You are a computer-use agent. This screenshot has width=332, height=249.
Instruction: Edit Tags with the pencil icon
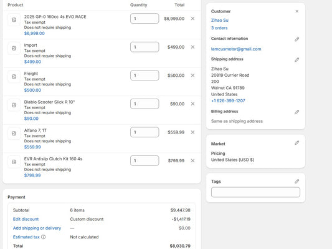[x=297, y=182]
